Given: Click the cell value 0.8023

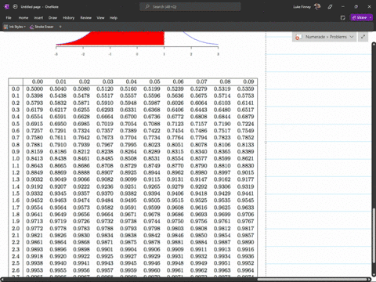Looking at the screenshot, I should point(152,145).
